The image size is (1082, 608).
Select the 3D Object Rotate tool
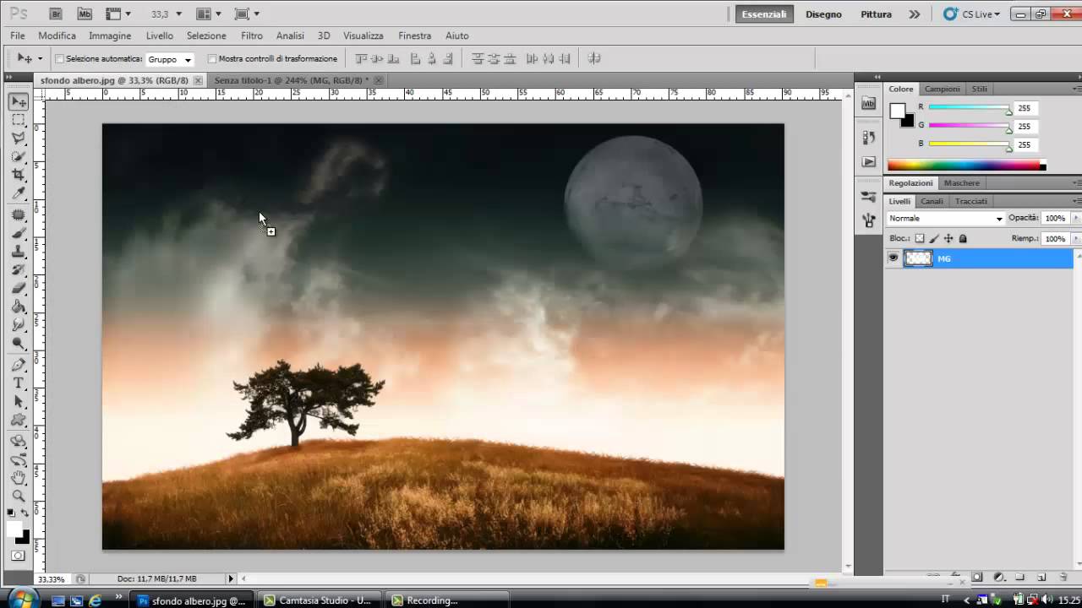coord(19,441)
